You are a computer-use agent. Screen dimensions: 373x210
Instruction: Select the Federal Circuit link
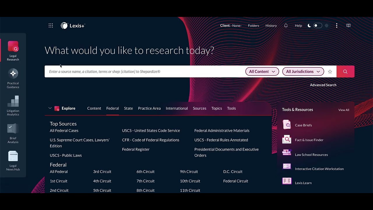point(236,181)
